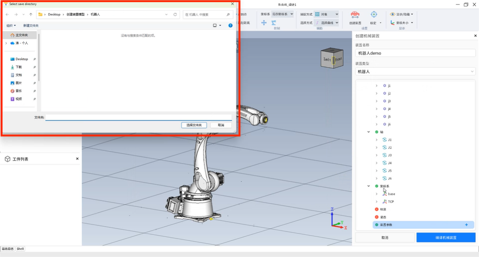The width and height of the screenshot is (479, 257).
Task: Click the red error icon beside 姿态
Action: point(377,217)
